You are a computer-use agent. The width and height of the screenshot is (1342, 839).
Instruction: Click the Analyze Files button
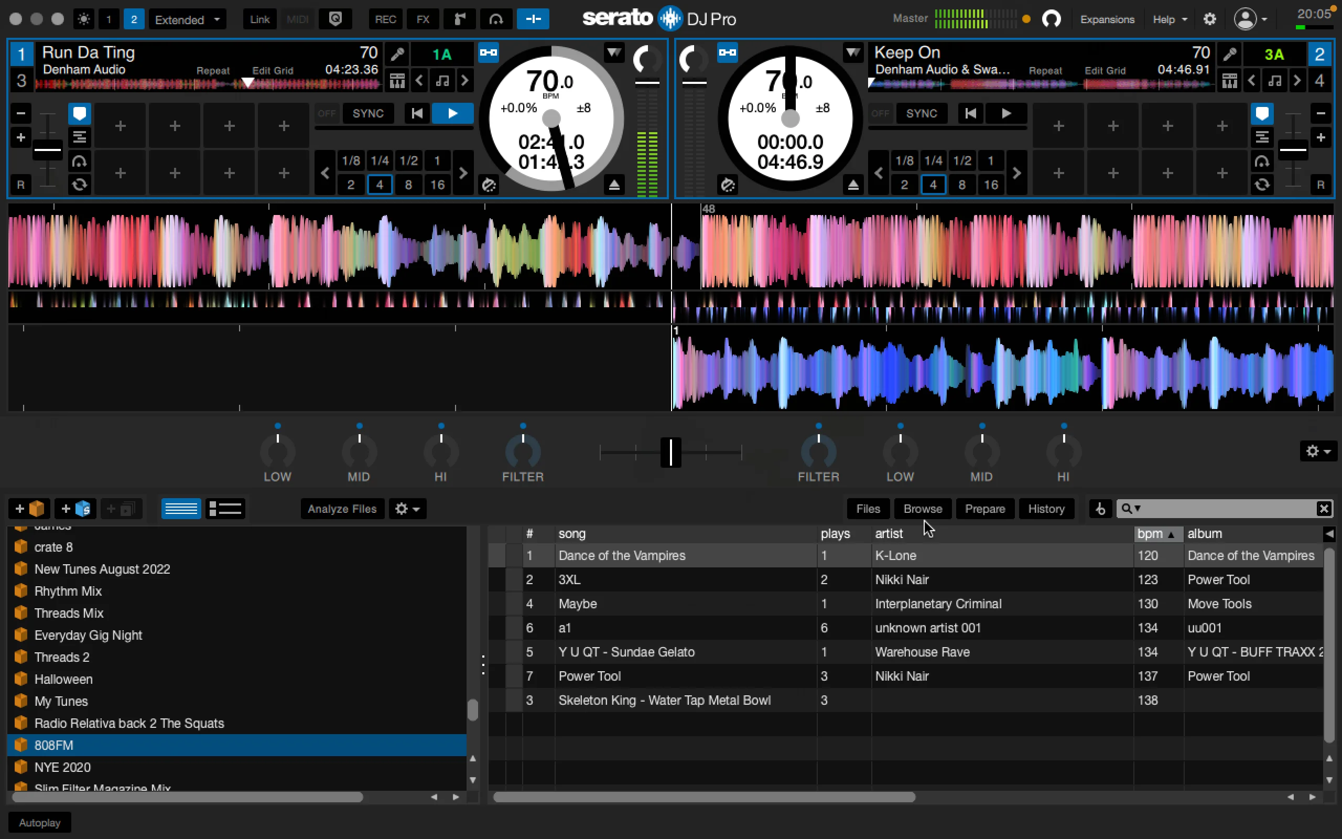[x=342, y=508]
